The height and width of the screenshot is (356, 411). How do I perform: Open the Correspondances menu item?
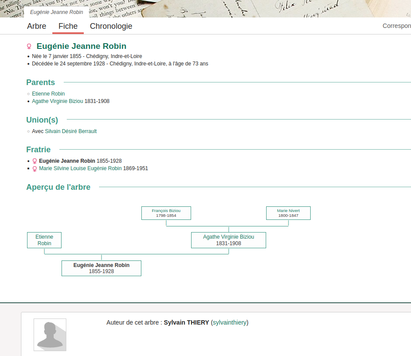point(396,26)
